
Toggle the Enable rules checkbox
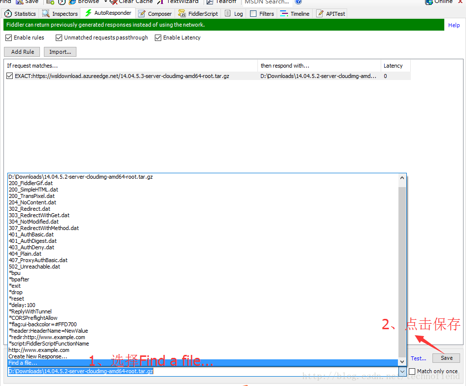(x=9, y=38)
